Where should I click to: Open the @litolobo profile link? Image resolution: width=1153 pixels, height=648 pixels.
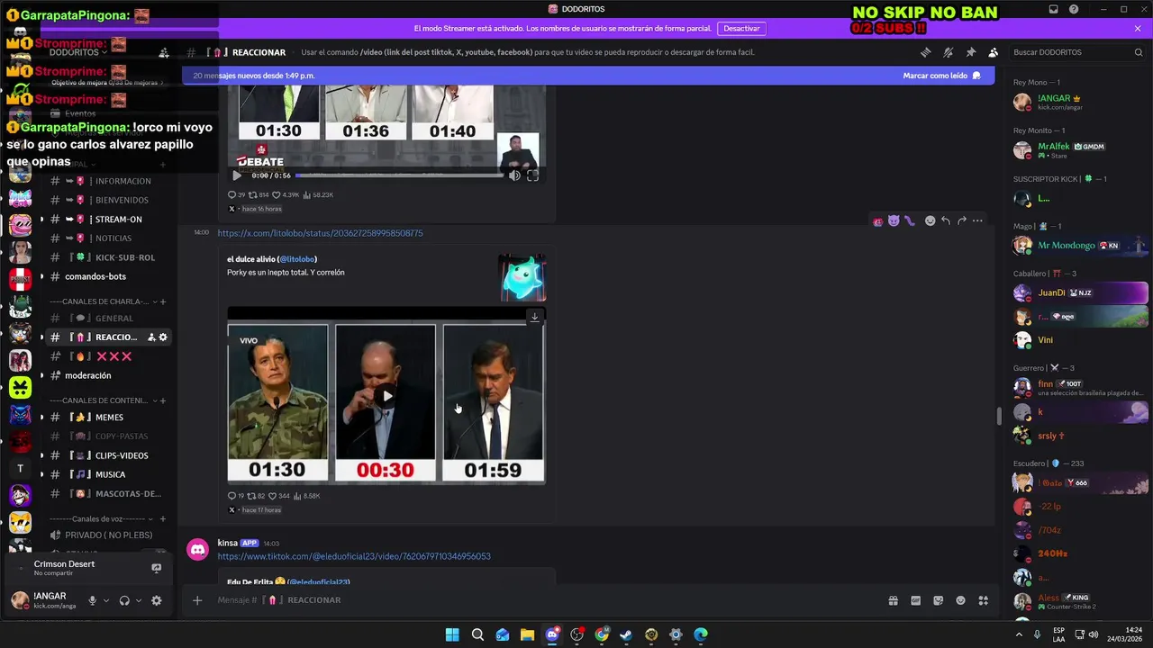297,259
